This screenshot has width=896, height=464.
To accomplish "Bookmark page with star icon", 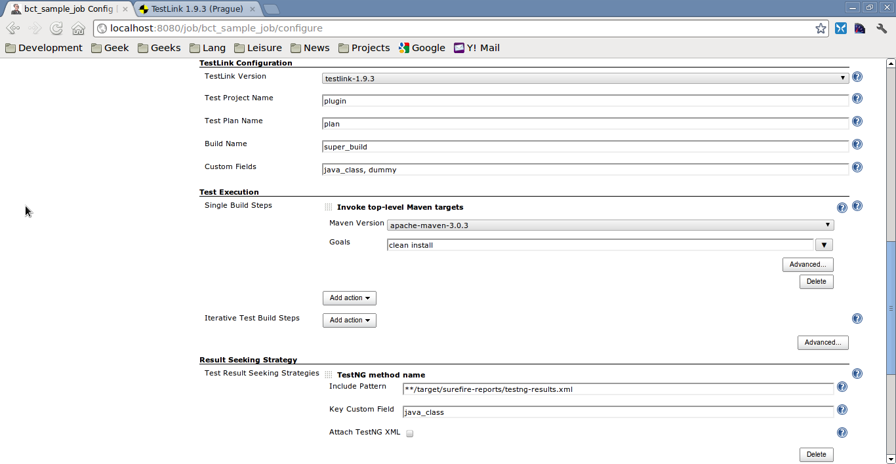I will [x=821, y=28].
